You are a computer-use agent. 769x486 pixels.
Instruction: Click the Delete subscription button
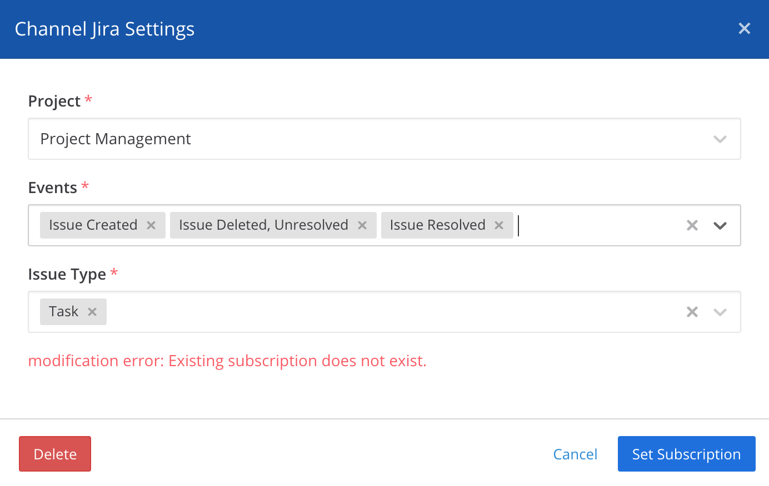[54, 454]
